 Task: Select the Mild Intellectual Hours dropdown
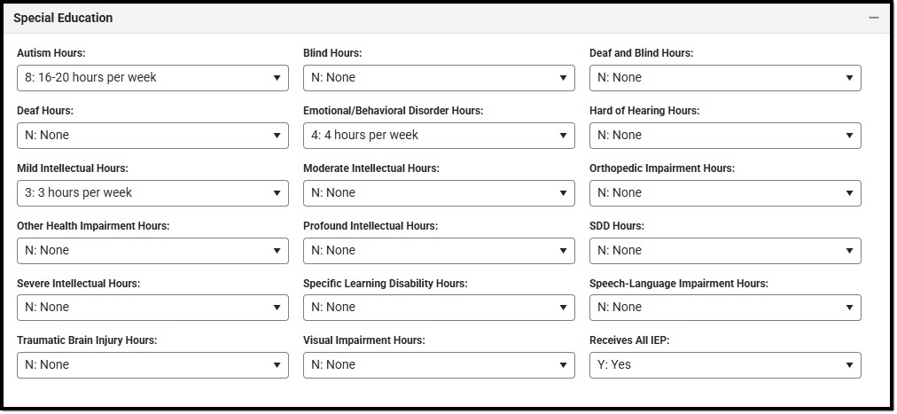(x=152, y=193)
